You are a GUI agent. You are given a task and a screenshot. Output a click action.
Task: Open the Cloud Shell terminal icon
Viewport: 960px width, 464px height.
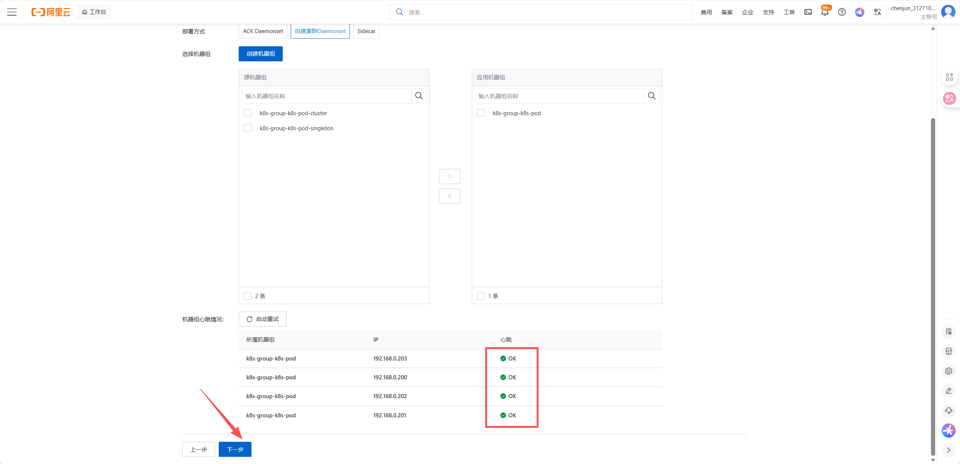[808, 12]
